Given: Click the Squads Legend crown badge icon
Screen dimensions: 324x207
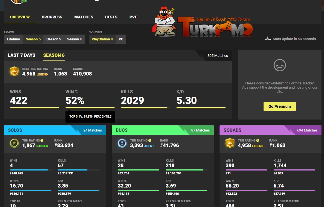Looking at the screenshot, I should click(230, 143).
